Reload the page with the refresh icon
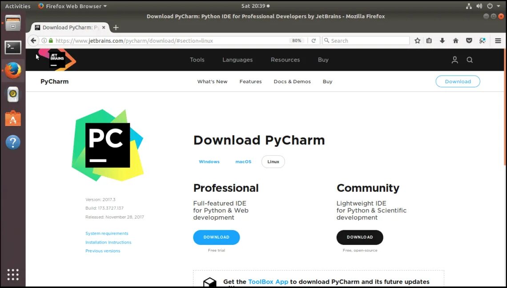Viewport: 507px width, 288px height. 314,41
